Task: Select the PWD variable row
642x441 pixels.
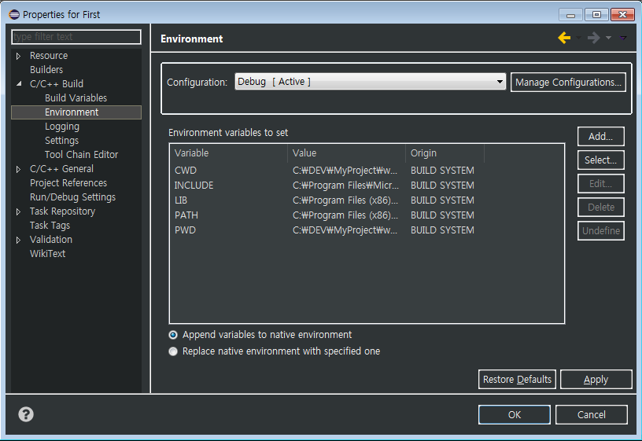Action: (367, 230)
